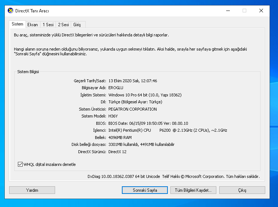Image resolution: width=278 pixels, height=207 pixels.
Task: Click the Bellek label
Action: click(x=100, y=138)
